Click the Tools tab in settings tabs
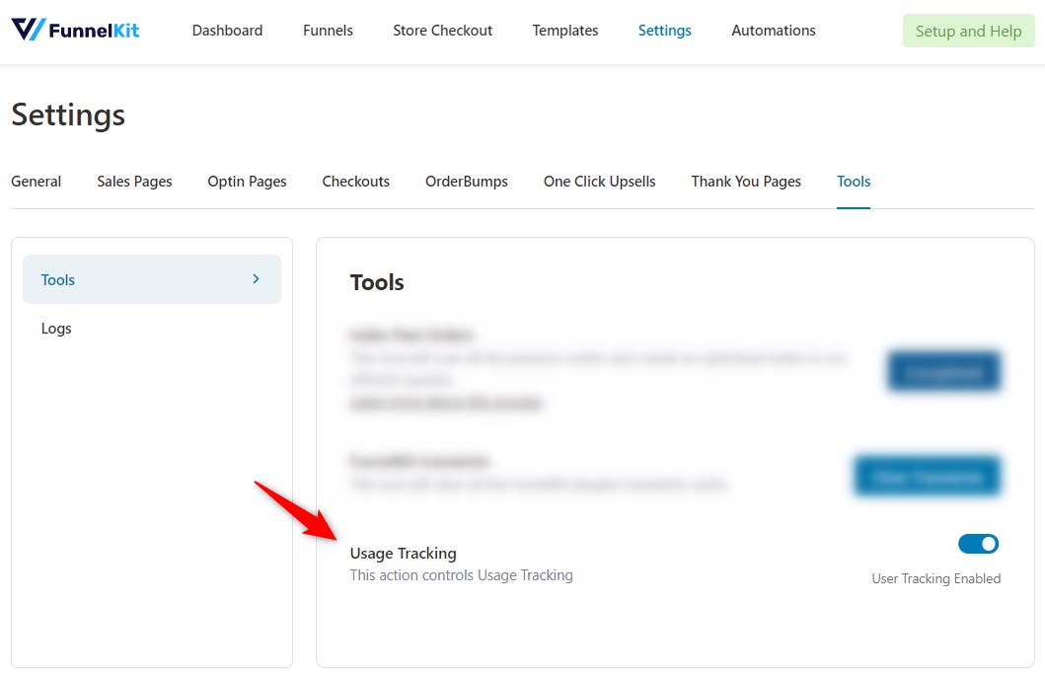 853,182
